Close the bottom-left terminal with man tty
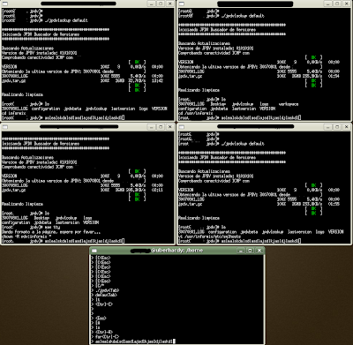This screenshot has height=345, width=353. (x=170, y=127)
